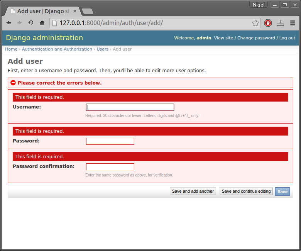Focus the URL address bar
The image size is (301, 251).
[155, 23]
